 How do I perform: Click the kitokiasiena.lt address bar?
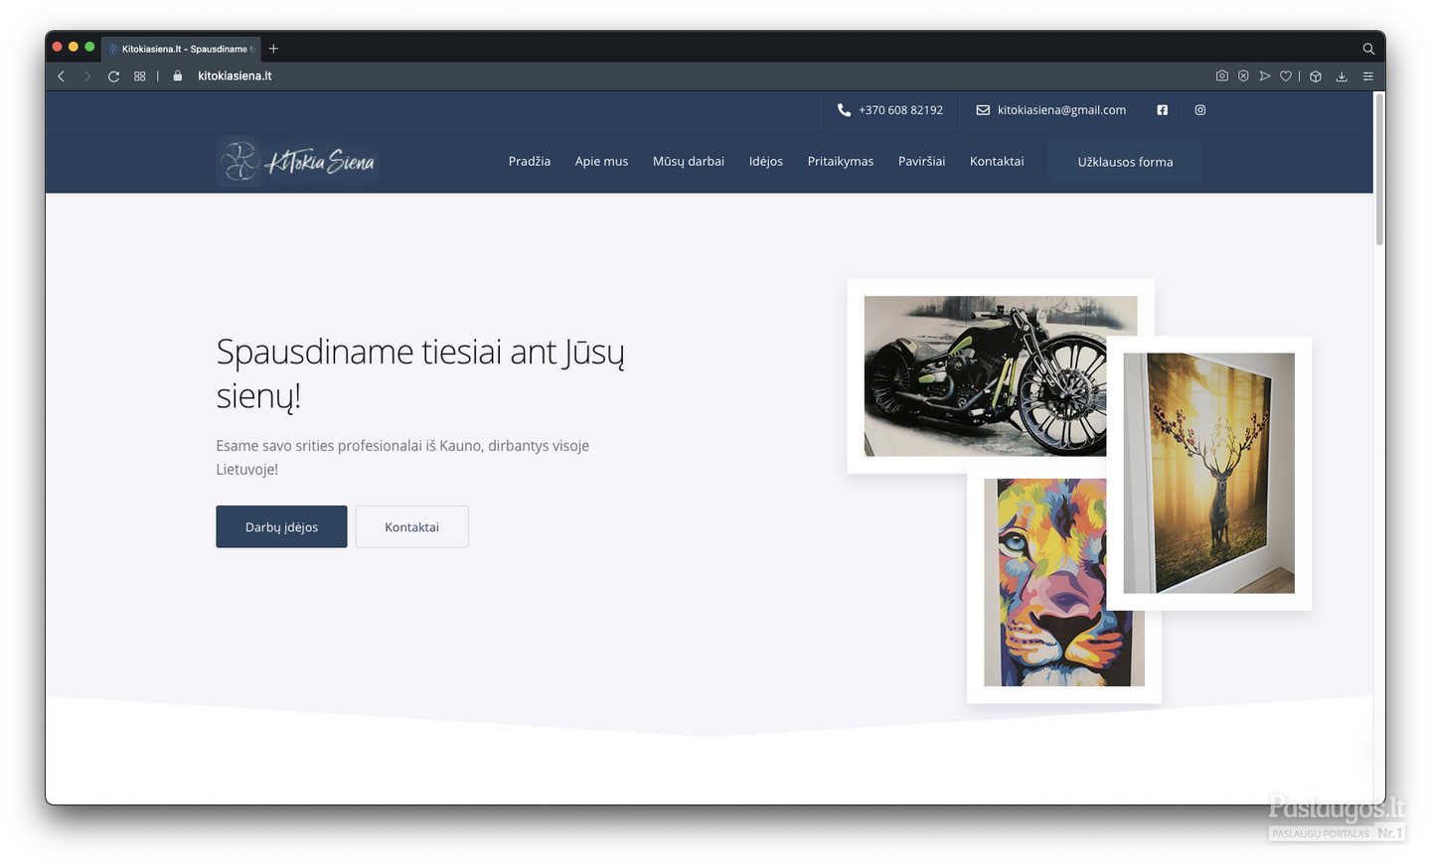tap(235, 75)
